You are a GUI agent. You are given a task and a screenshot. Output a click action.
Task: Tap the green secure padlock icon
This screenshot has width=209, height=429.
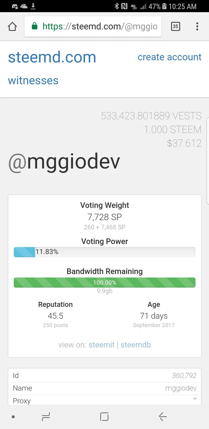pyautogui.click(x=34, y=26)
